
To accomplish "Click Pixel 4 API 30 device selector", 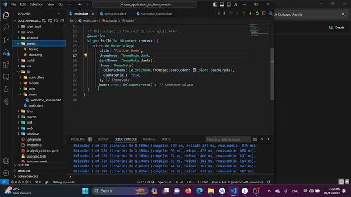I will click(237, 182).
